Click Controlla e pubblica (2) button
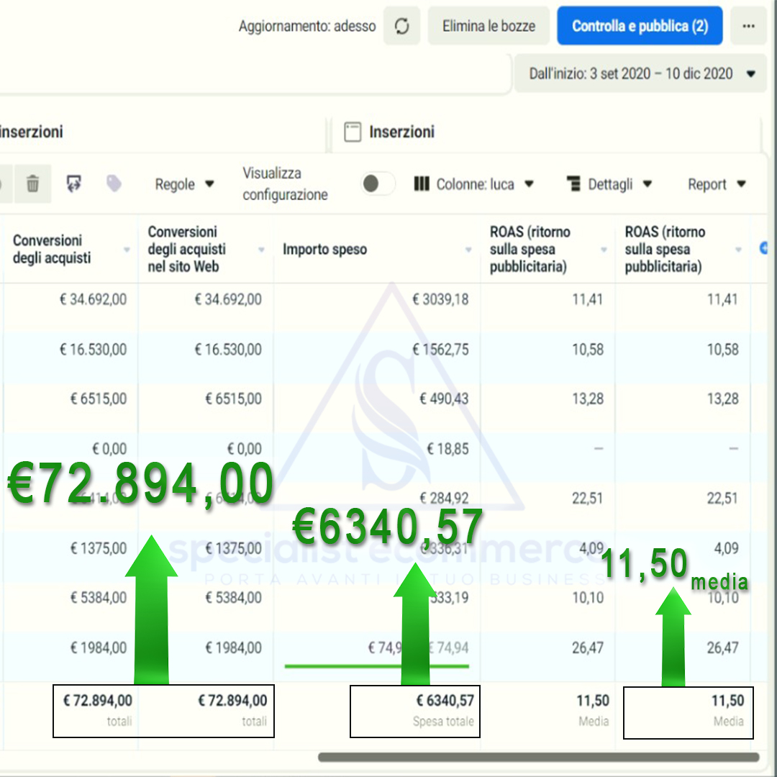This screenshot has height=777, width=777. (640, 27)
